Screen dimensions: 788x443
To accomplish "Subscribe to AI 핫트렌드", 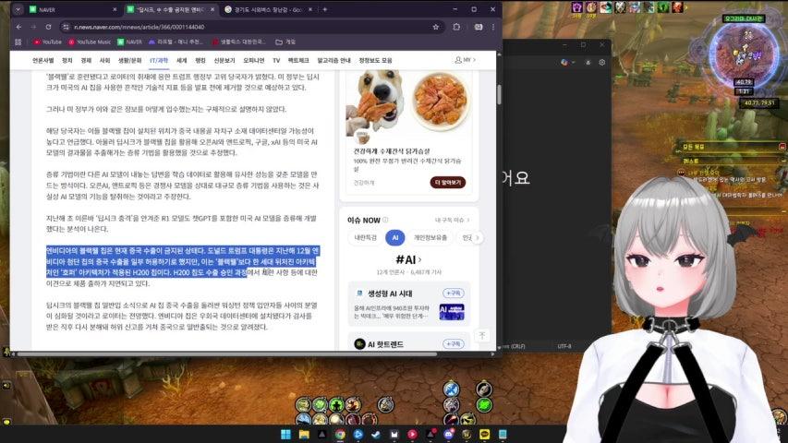I will tap(454, 343).
